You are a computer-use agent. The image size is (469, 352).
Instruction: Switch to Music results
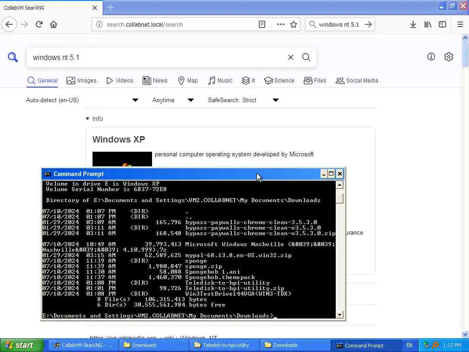(x=220, y=81)
